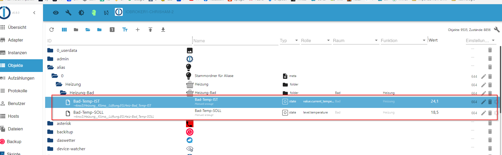
Task: Click the upload objects arrow icon
Action: (x=150, y=30)
